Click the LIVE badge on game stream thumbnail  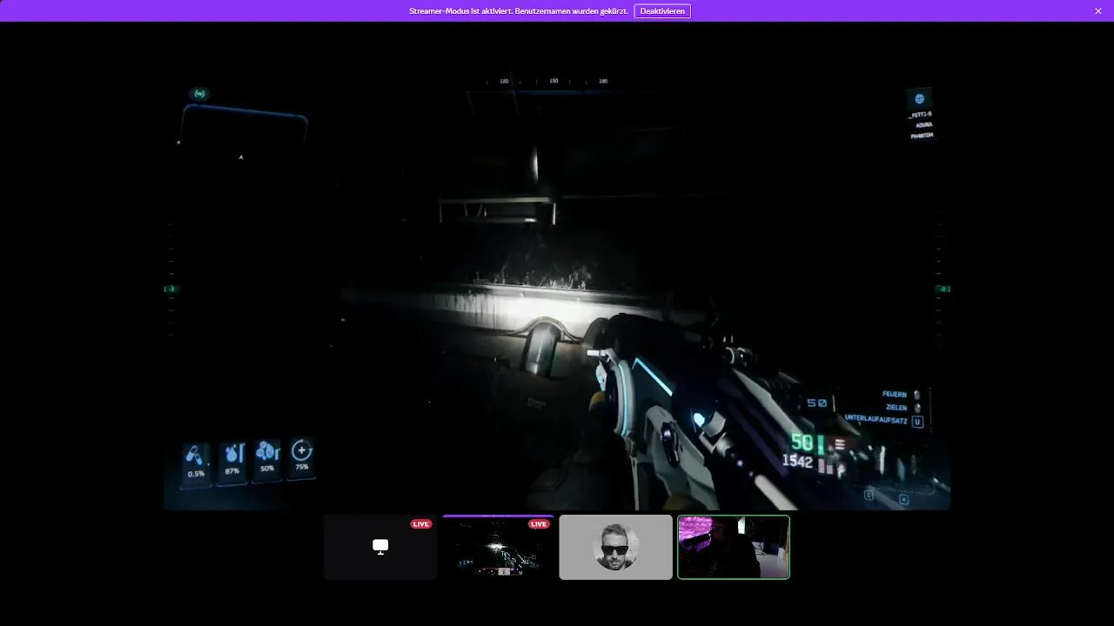[x=539, y=523]
